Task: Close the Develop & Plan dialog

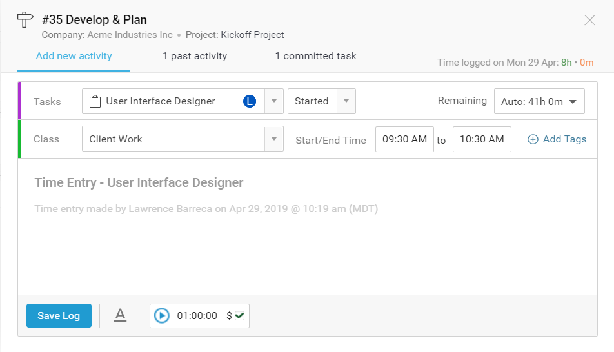Action: click(x=589, y=20)
